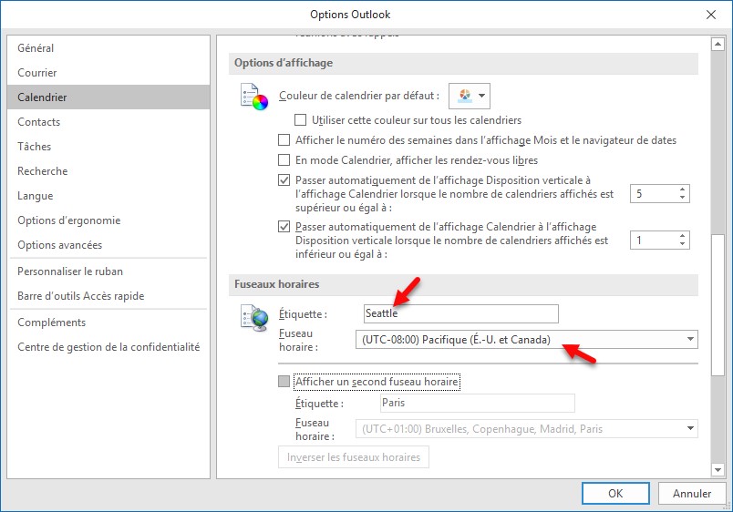Click the 'Fuseaux horaires' section header

point(463,284)
